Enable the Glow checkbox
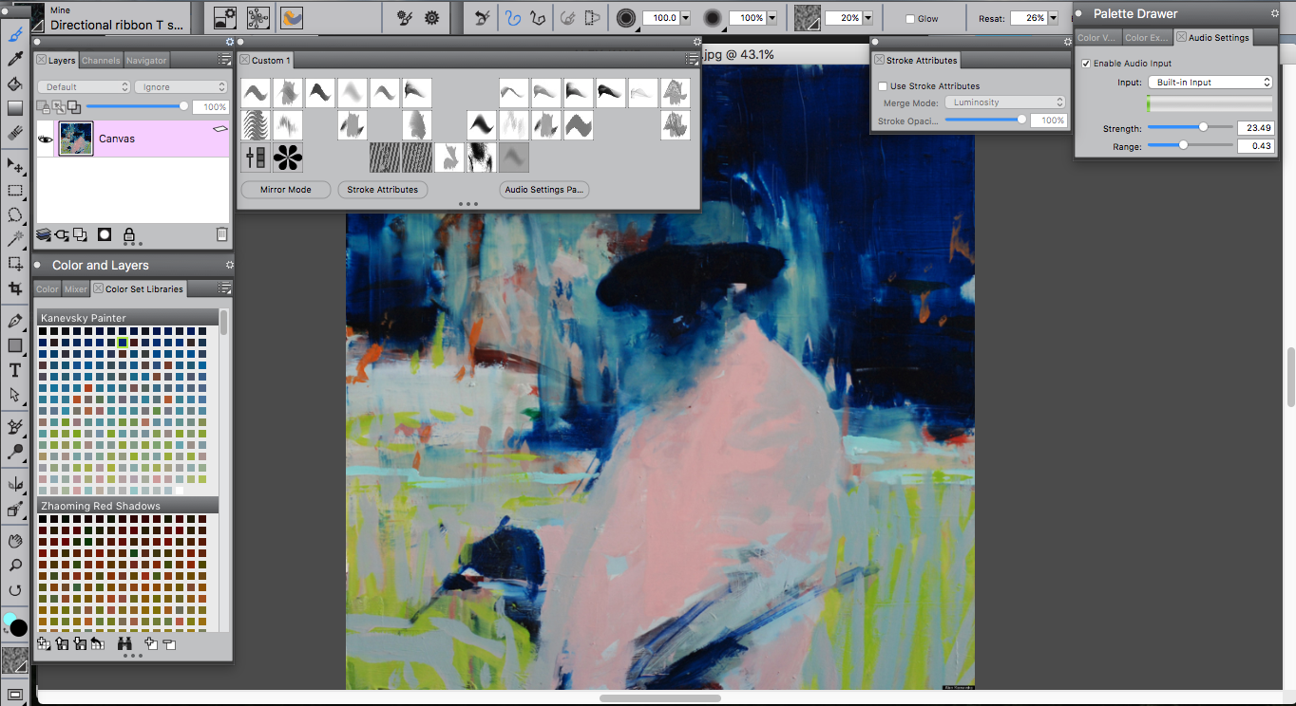The width and height of the screenshot is (1296, 706). [x=910, y=19]
